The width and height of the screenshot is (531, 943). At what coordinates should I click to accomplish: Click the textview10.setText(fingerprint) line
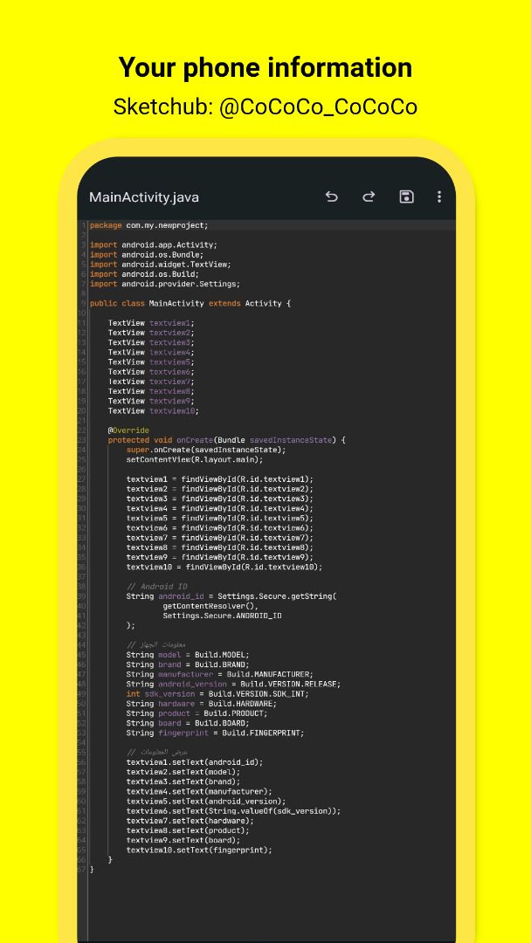point(199,850)
